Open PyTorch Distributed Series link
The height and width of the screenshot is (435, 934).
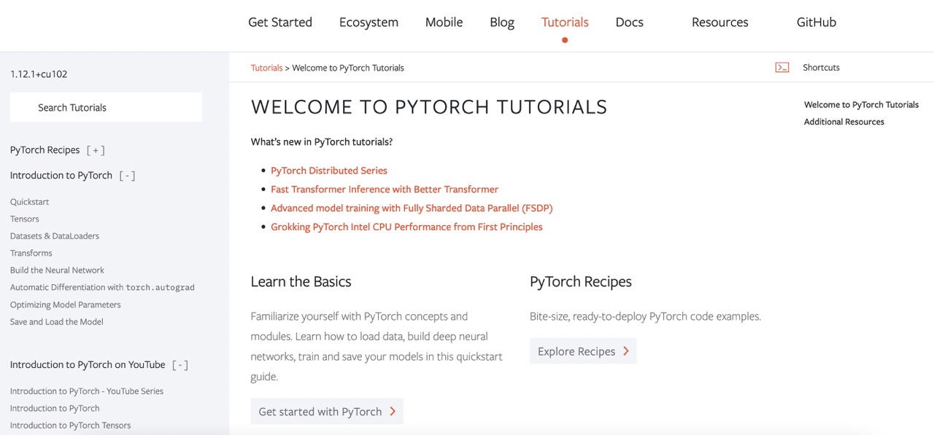tap(329, 171)
